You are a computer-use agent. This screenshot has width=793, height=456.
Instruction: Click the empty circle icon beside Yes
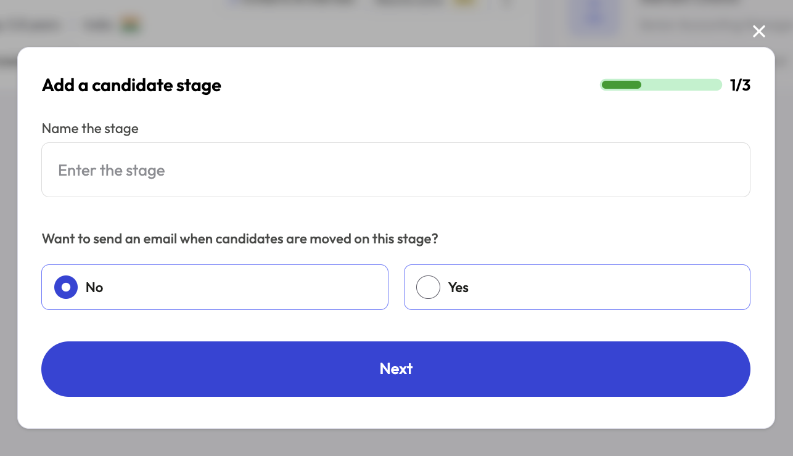coord(428,287)
